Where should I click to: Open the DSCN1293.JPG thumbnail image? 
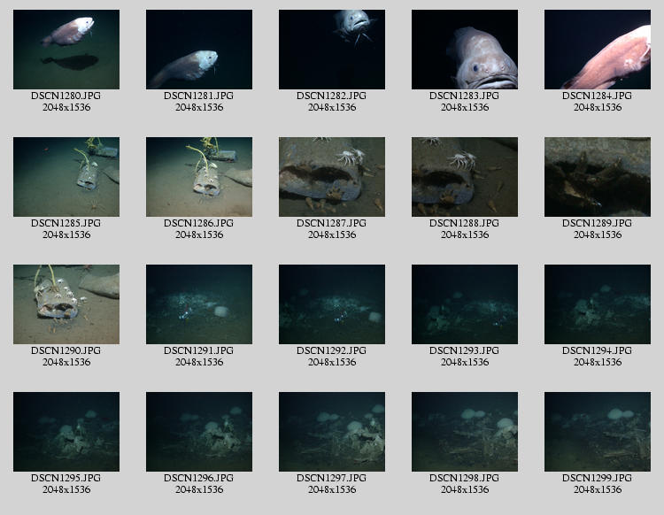tap(465, 304)
